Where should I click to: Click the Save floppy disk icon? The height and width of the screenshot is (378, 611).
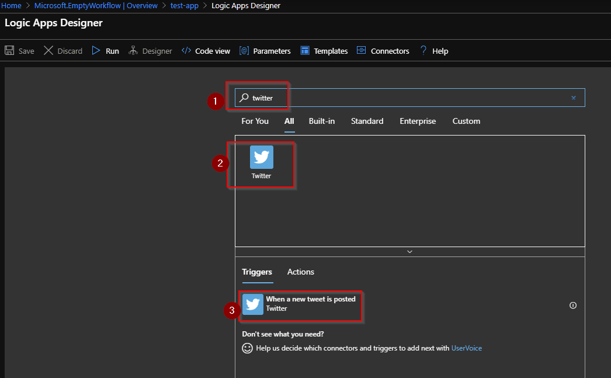coord(9,51)
